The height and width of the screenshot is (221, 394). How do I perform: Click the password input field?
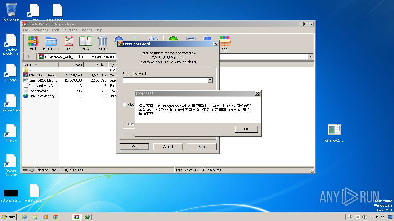166,80
